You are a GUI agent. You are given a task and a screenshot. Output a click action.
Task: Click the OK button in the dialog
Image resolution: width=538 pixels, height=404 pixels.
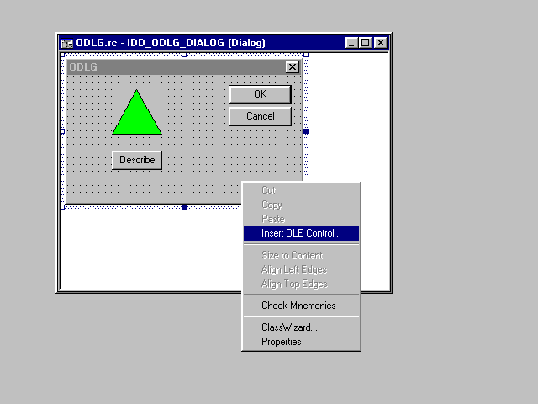coord(260,94)
